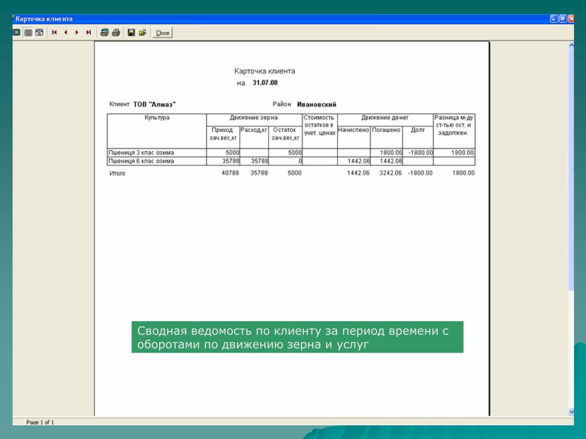This screenshot has width=586, height=439.
Task: Go to the next page
Action: coord(77,33)
